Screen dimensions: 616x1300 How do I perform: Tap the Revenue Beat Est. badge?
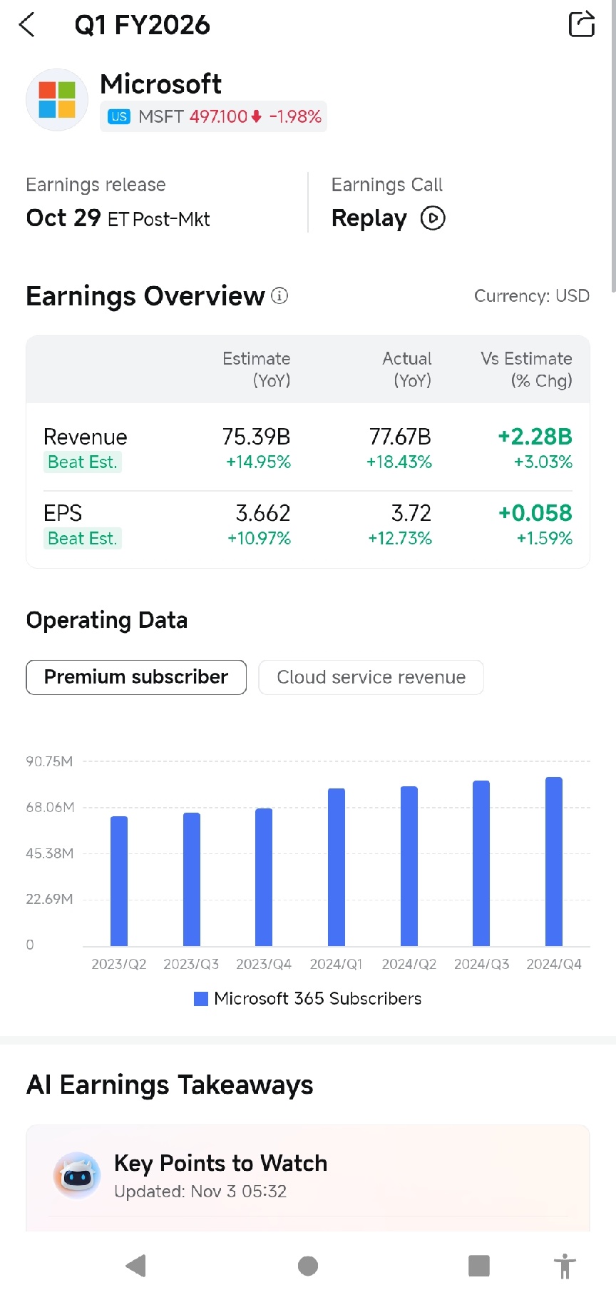tap(82, 462)
